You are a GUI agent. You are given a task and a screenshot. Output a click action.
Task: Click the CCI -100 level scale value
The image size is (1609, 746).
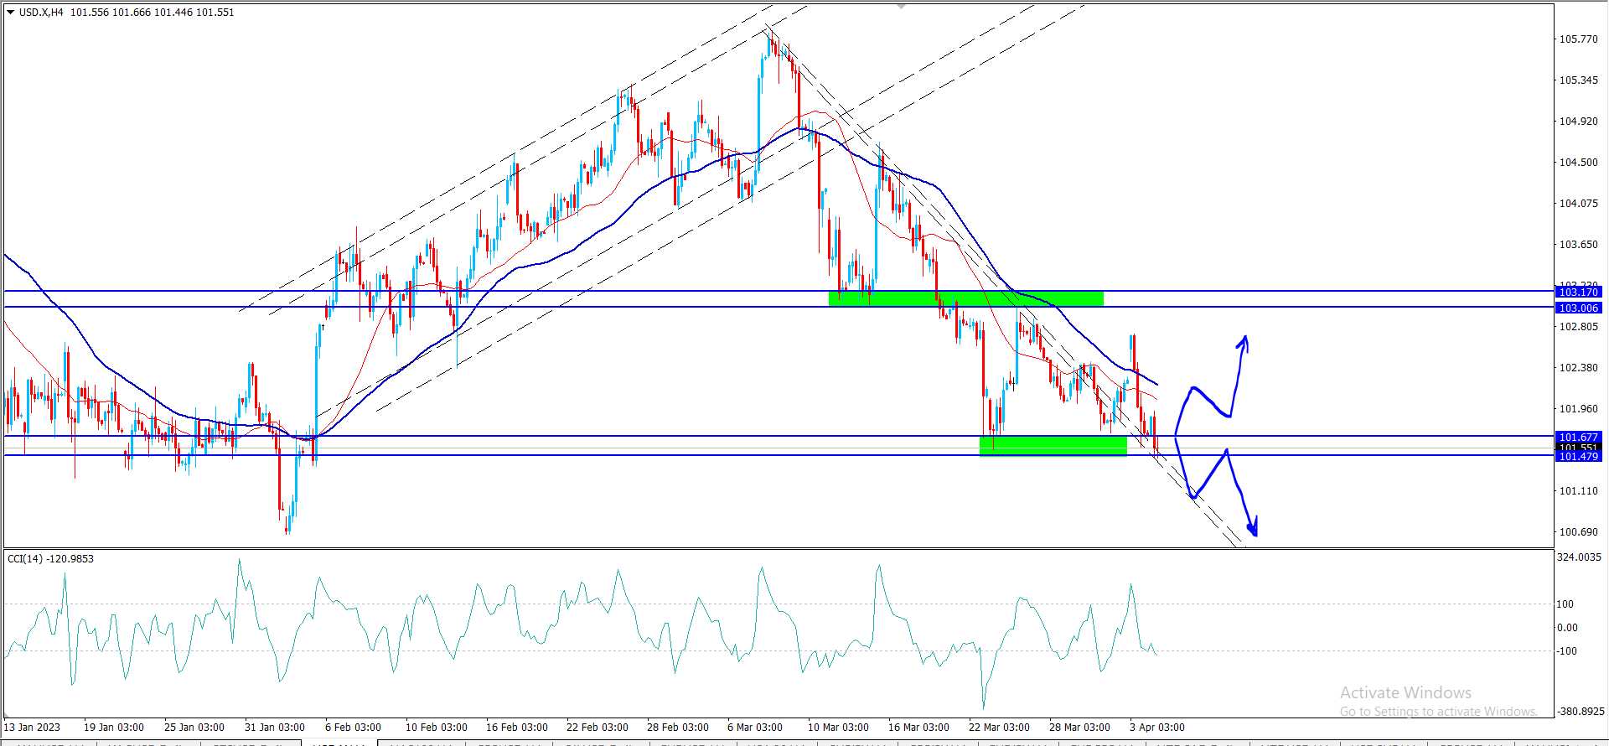pyautogui.click(x=1565, y=651)
